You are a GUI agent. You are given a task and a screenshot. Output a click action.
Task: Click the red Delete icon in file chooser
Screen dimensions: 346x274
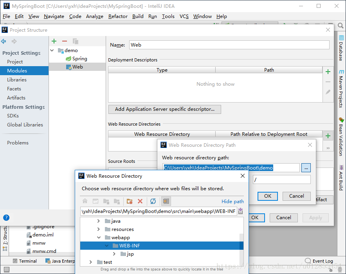pyautogui.click(x=140, y=201)
